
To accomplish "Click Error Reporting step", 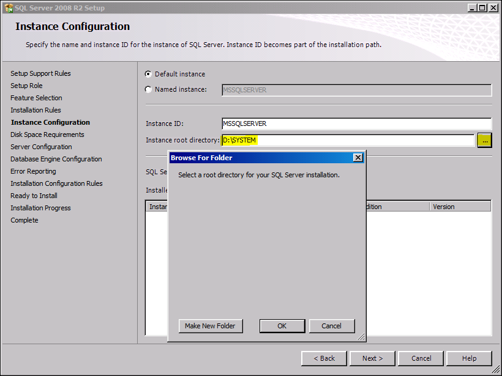I will 33,171.
